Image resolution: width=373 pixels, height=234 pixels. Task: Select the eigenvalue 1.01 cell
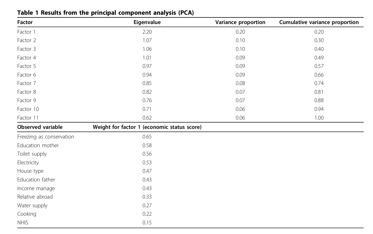click(x=147, y=58)
